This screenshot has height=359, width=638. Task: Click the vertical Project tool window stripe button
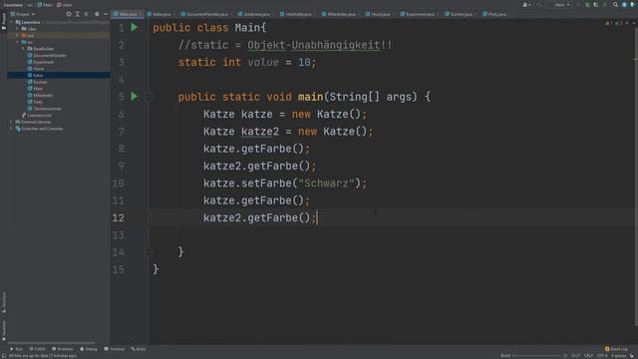click(x=4, y=21)
